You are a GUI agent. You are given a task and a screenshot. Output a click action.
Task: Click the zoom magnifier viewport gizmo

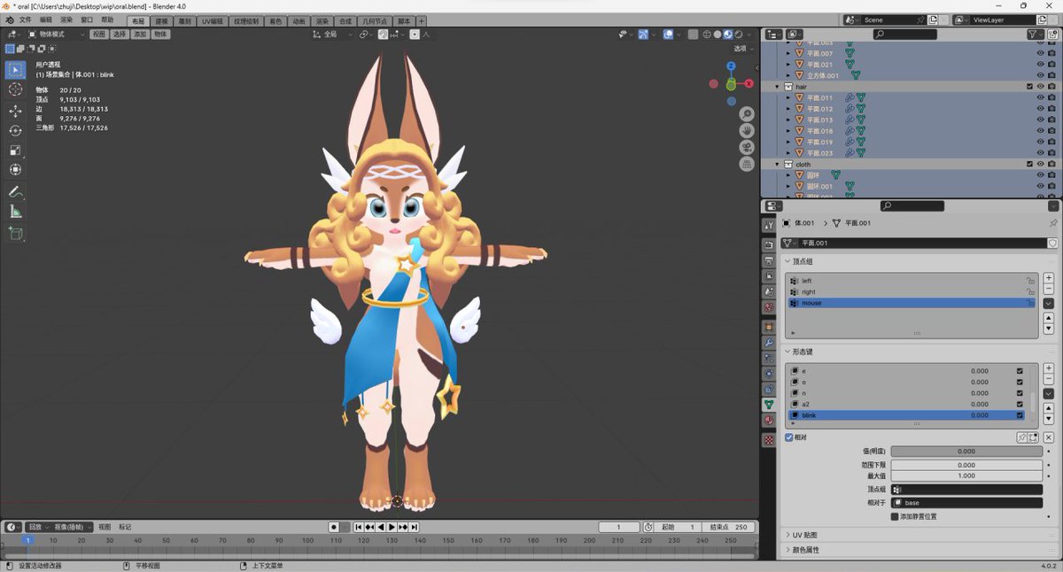tap(747, 114)
